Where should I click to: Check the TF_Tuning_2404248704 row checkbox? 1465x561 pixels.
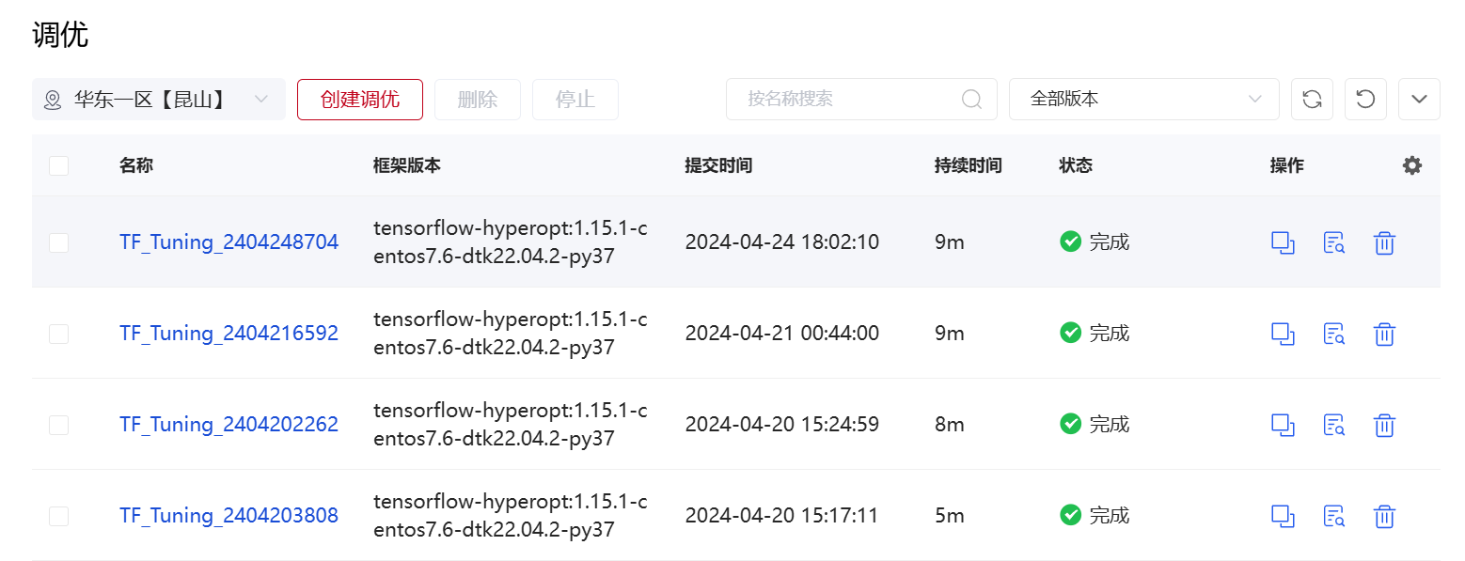pyautogui.click(x=58, y=242)
